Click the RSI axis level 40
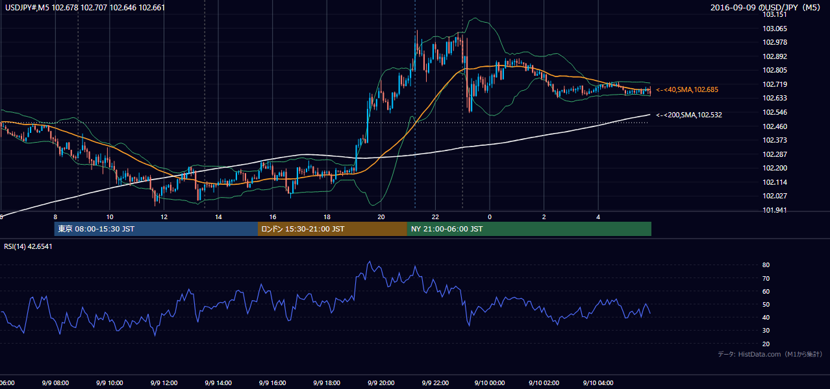 [x=766, y=317]
